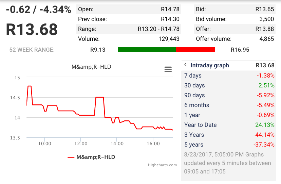Switch to the 90 days period
The width and height of the screenshot is (281, 184).
pyautogui.click(x=229, y=95)
